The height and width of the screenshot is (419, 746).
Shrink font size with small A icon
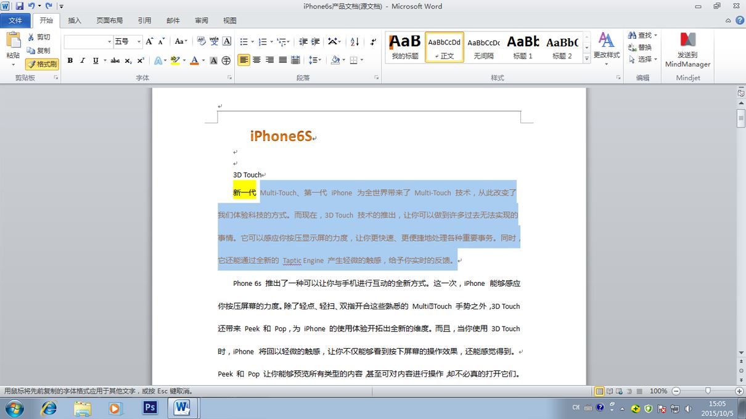[x=162, y=41]
